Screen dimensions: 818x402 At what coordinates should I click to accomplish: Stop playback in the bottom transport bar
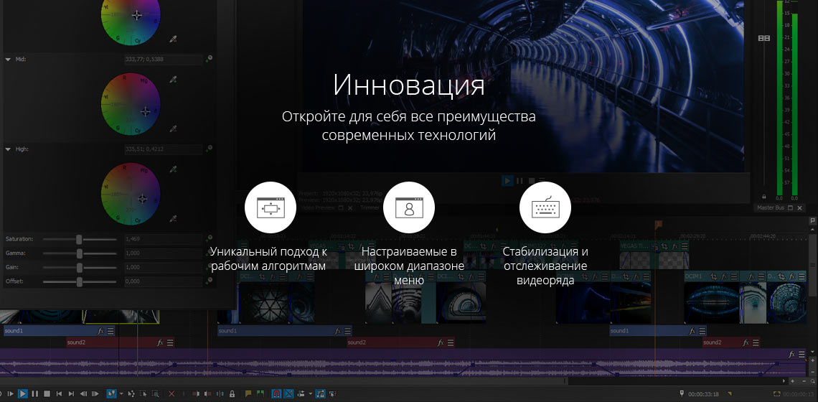point(47,393)
